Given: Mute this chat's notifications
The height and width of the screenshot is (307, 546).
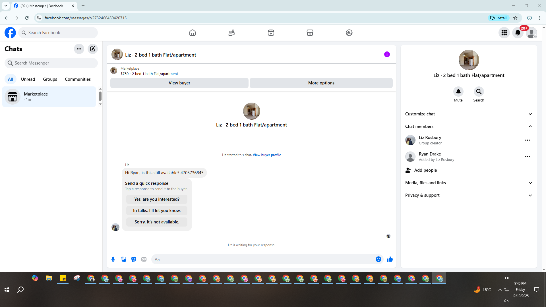Looking at the screenshot, I should pos(458,92).
